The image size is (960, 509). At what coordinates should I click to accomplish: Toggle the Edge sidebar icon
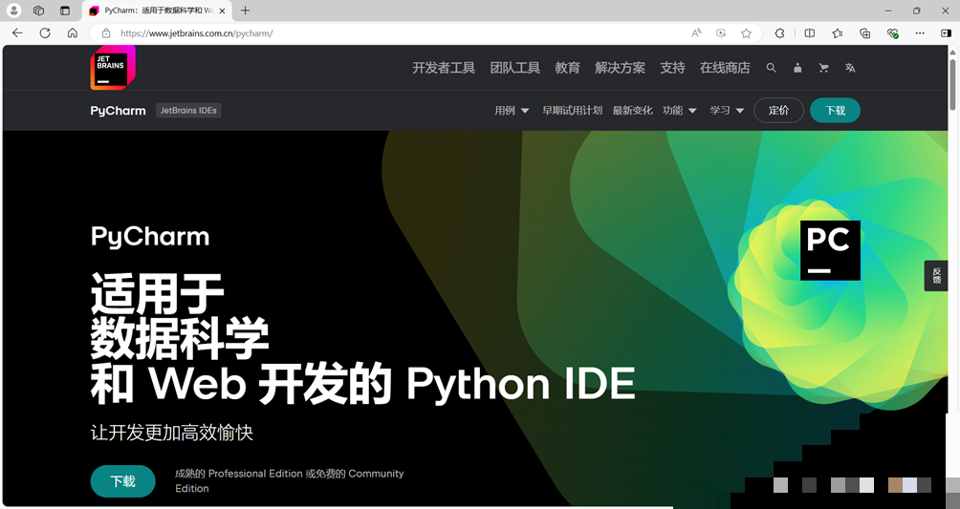click(946, 33)
